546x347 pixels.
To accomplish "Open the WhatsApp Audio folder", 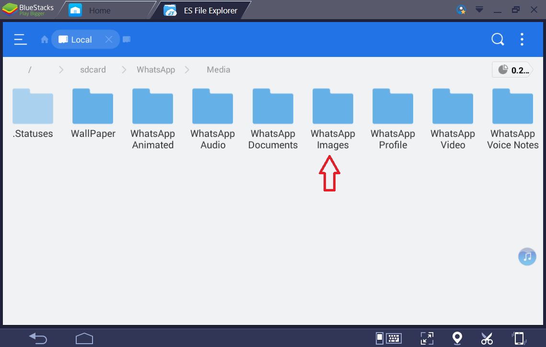I will tap(212, 119).
